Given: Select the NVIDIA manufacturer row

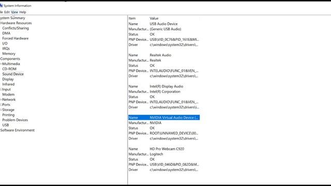Looking at the screenshot, I should (x=164, y=123).
